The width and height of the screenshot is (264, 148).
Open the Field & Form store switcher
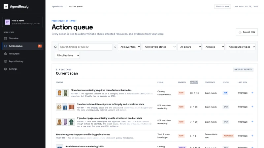coord(22,22)
